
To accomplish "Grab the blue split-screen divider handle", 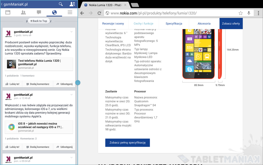I will point(78,83).
